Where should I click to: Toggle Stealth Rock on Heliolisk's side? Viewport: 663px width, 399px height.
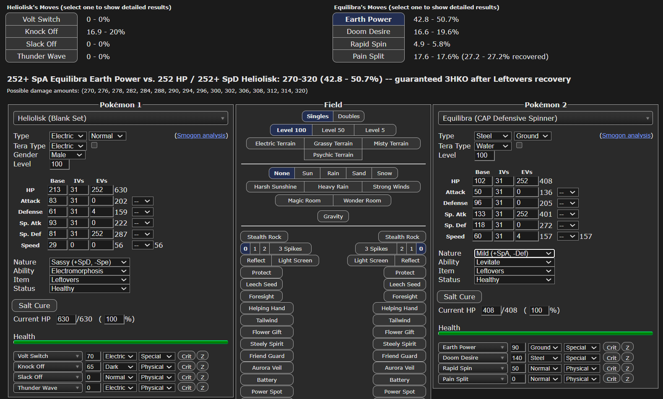click(x=264, y=237)
